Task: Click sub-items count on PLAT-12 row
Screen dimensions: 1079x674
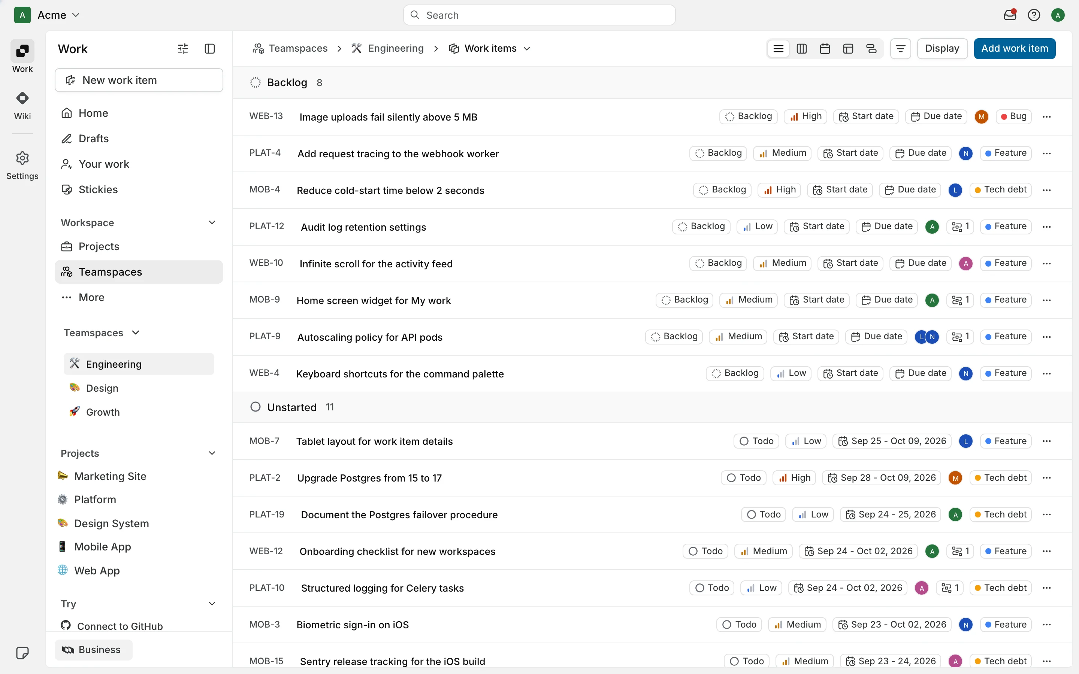Action: click(960, 227)
